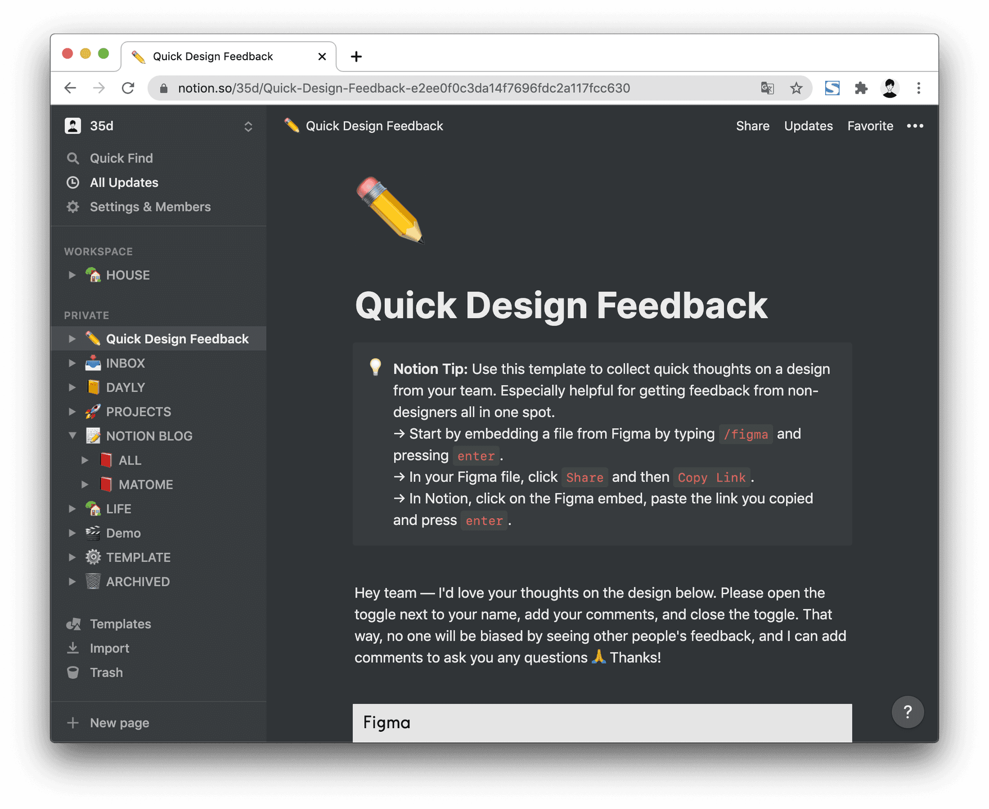The height and width of the screenshot is (809, 989).
Task: Click the LIFE house icon
Action: pos(93,508)
